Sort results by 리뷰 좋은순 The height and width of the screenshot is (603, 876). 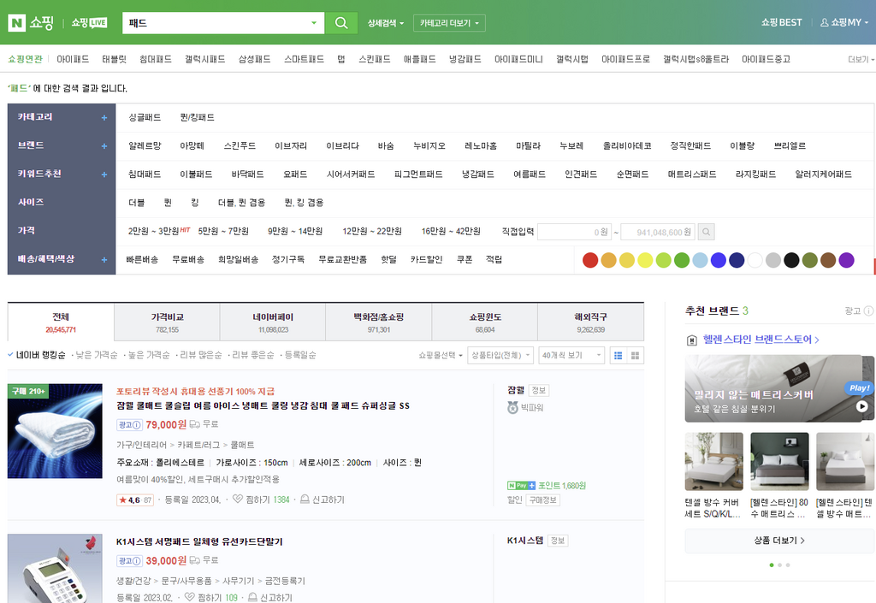[x=253, y=355]
